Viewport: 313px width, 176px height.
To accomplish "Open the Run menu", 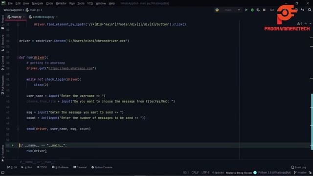I will point(72,3).
